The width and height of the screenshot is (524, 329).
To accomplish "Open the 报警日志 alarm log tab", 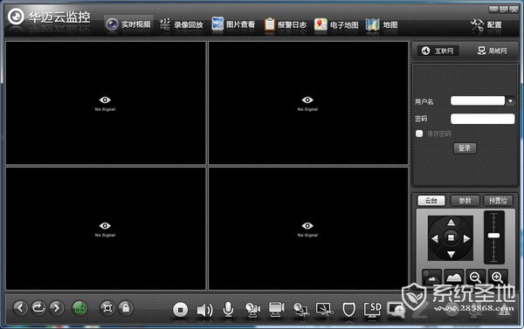I will point(285,24).
